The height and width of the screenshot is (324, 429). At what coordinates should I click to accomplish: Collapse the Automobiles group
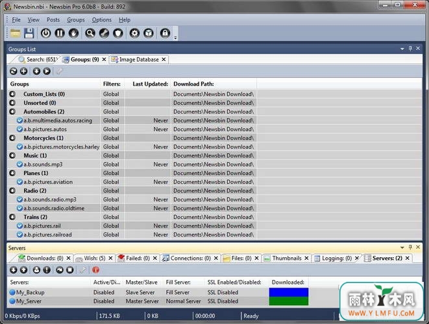(12, 111)
